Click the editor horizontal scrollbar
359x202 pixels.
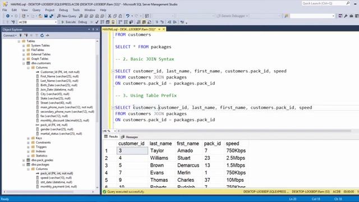tap(236, 131)
